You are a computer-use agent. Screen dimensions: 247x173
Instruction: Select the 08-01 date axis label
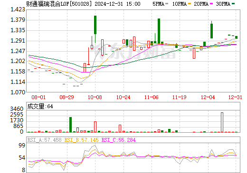coord(38,97)
